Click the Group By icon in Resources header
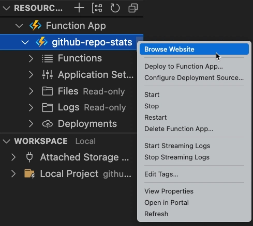253x226 pixels. click(97, 8)
